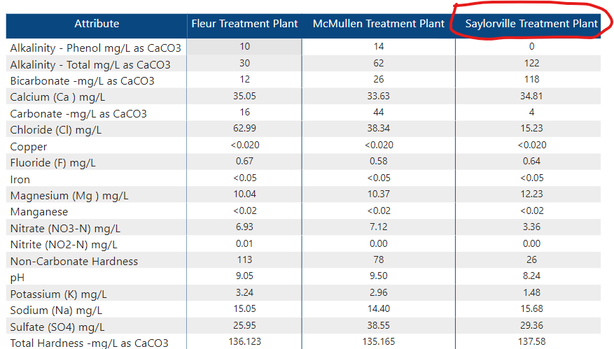Viewport: 614px width, 349px height.
Task: Select Saylorville pH value 8.24
Action: tap(532, 276)
